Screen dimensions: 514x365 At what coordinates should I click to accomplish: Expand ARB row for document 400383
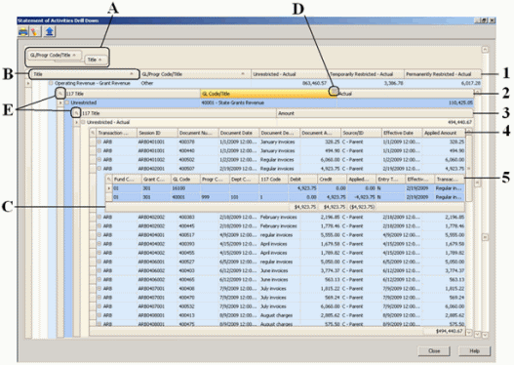[99, 217]
